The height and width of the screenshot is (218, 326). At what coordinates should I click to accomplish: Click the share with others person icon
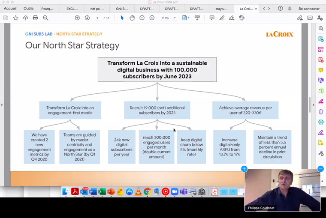[320, 18]
